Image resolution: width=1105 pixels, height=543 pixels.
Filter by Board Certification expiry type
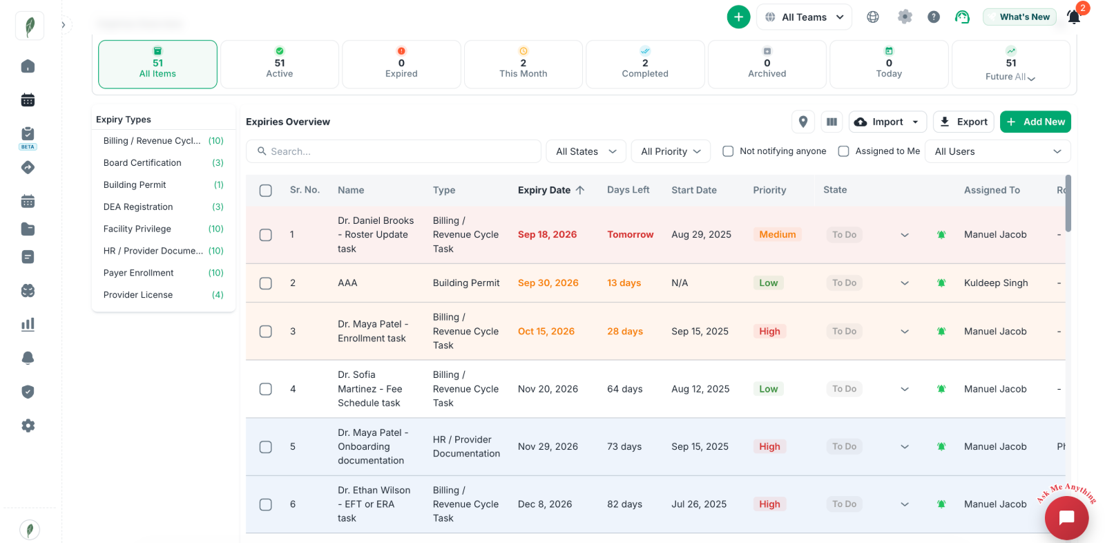(164, 163)
